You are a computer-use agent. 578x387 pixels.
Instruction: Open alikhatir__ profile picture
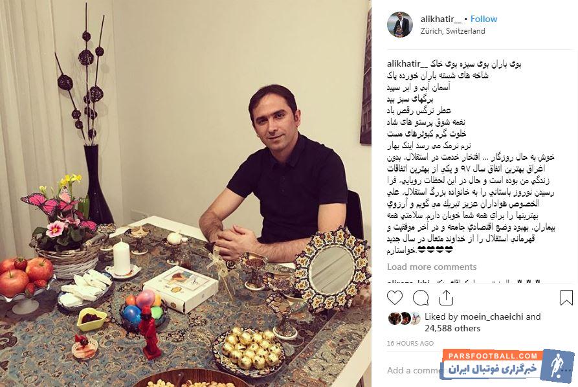[x=400, y=25]
